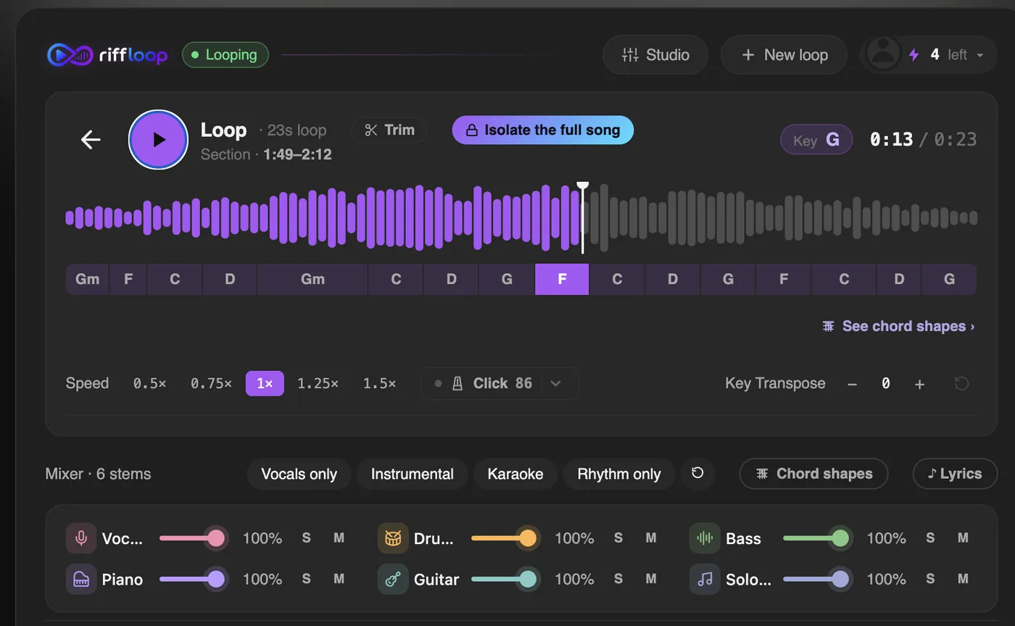
Task: Open the Trim tool
Action: [389, 130]
